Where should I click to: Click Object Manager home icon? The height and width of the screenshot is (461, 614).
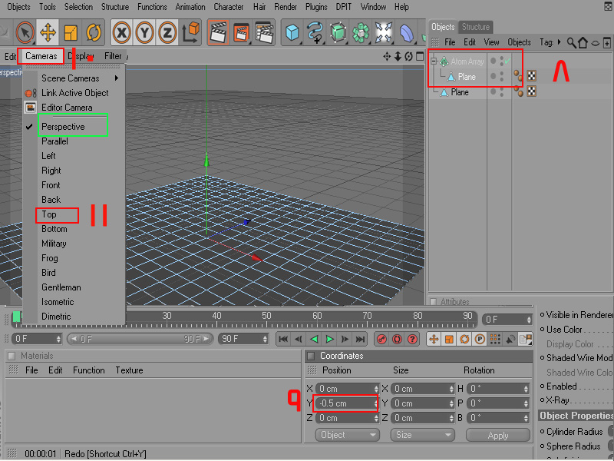[583, 42]
